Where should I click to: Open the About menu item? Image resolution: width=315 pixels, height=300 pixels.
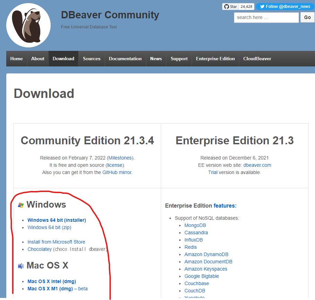pos(38,58)
